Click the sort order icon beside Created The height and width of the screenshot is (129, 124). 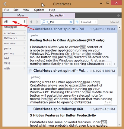[77, 22]
